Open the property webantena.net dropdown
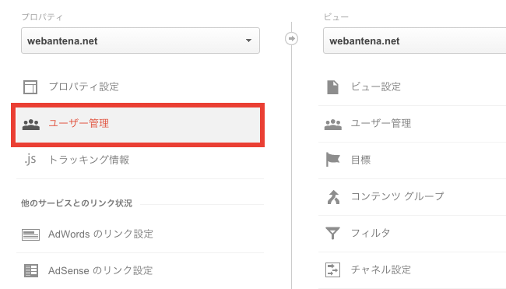506x289 pixels. click(140, 41)
